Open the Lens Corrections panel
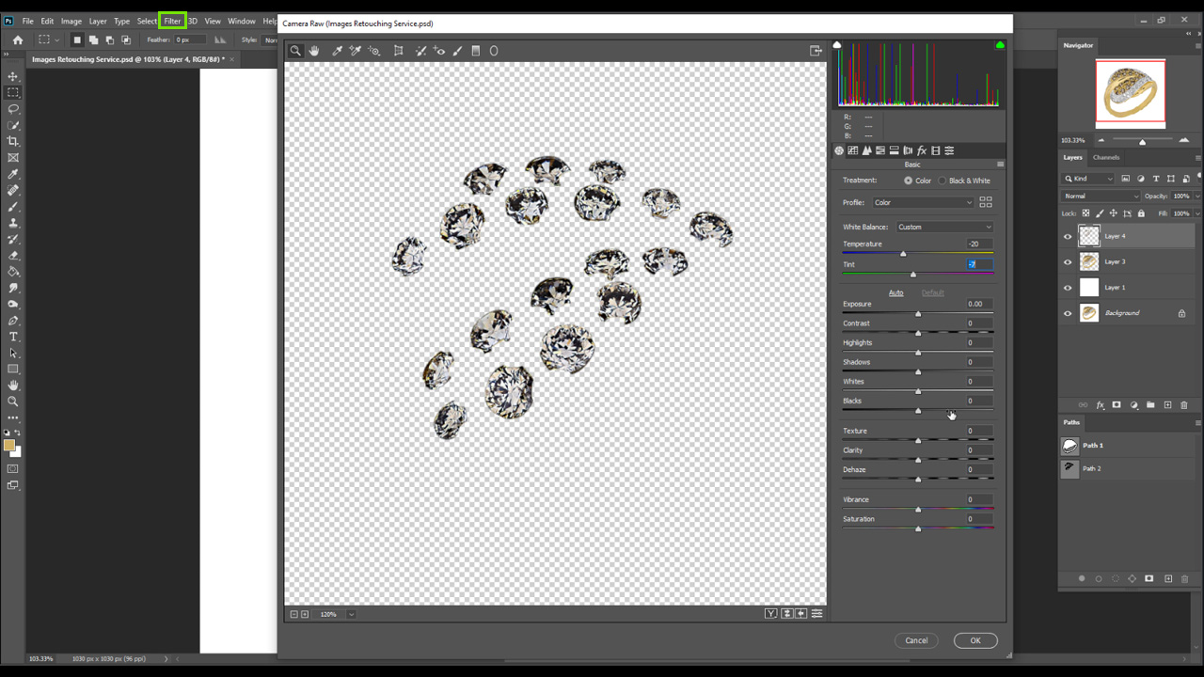 [907, 150]
